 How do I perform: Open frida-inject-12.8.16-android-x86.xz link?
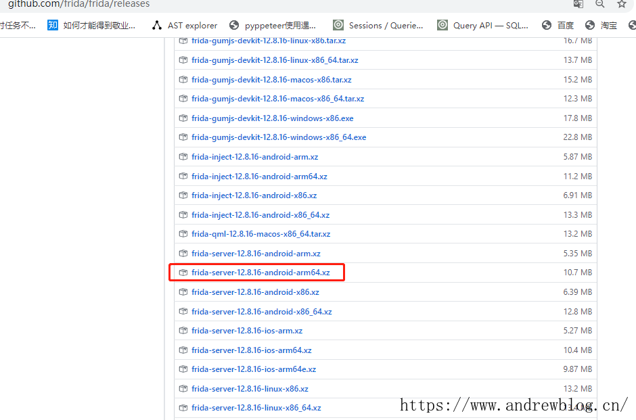(x=254, y=195)
